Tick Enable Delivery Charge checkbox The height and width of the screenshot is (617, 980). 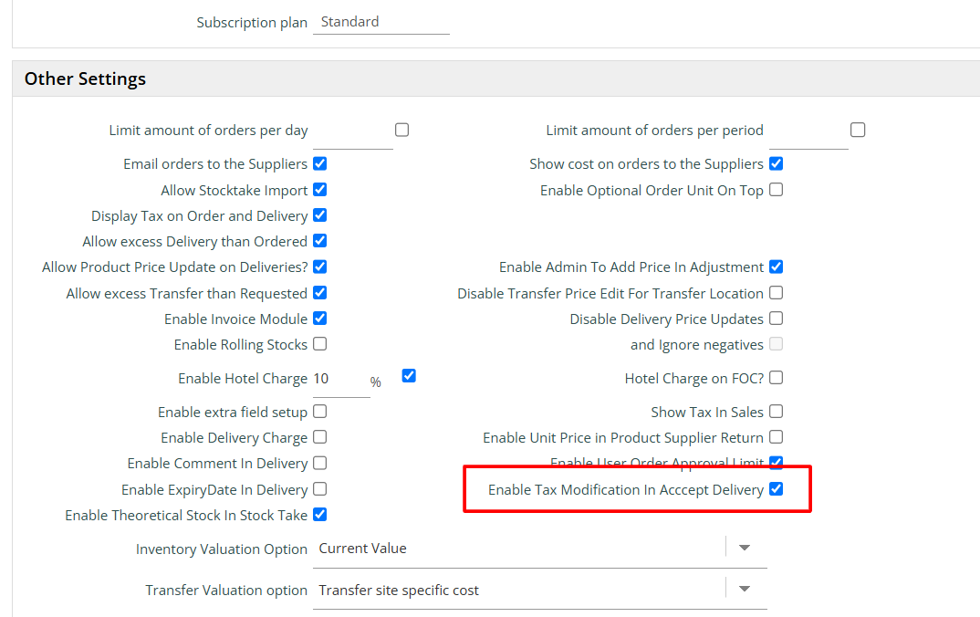(x=319, y=437)
